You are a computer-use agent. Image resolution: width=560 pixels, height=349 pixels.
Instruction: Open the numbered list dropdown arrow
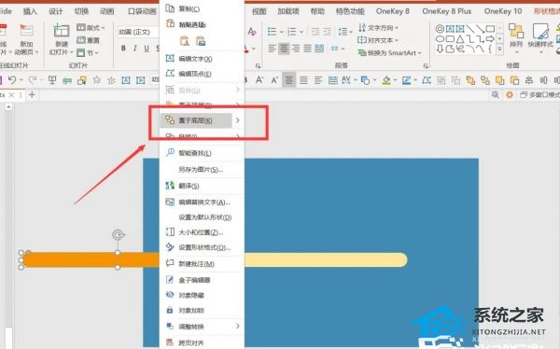coord(301,32)
